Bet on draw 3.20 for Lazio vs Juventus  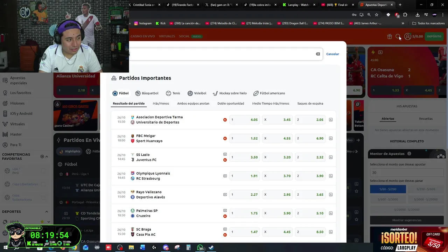point(277,157)
